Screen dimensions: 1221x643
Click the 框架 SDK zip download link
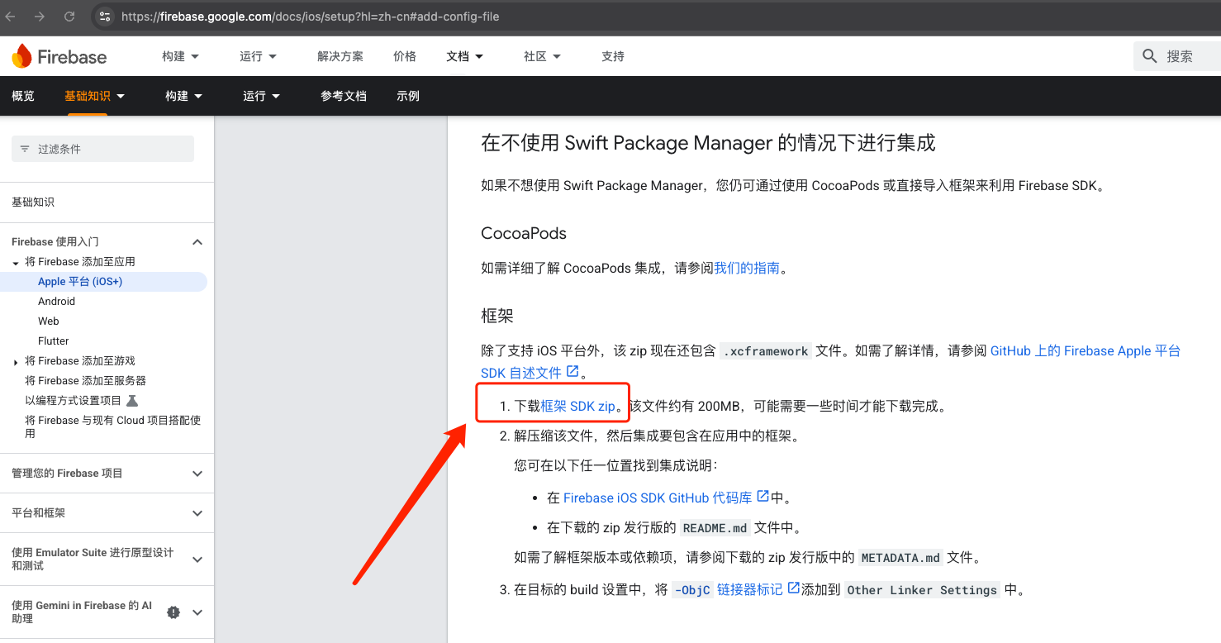[578, 406]
